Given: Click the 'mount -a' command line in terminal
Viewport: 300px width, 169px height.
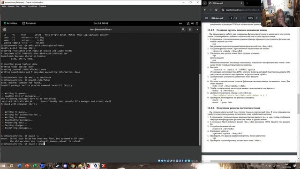Looking at the screenshot, I should click(x=20, y=136).
